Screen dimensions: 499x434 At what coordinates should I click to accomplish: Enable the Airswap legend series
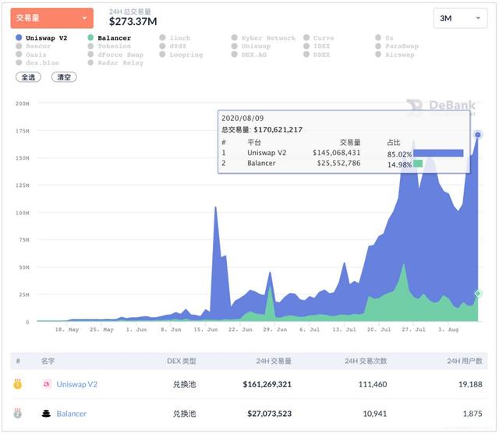395,55
